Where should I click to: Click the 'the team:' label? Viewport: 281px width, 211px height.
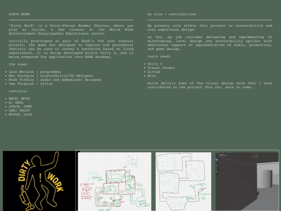coord(18,64)
